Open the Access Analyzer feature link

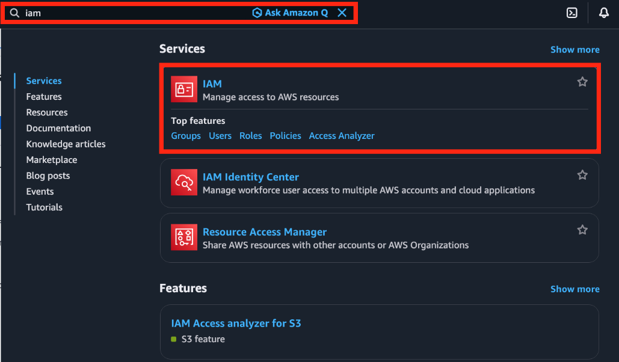[x=342, y=136]
